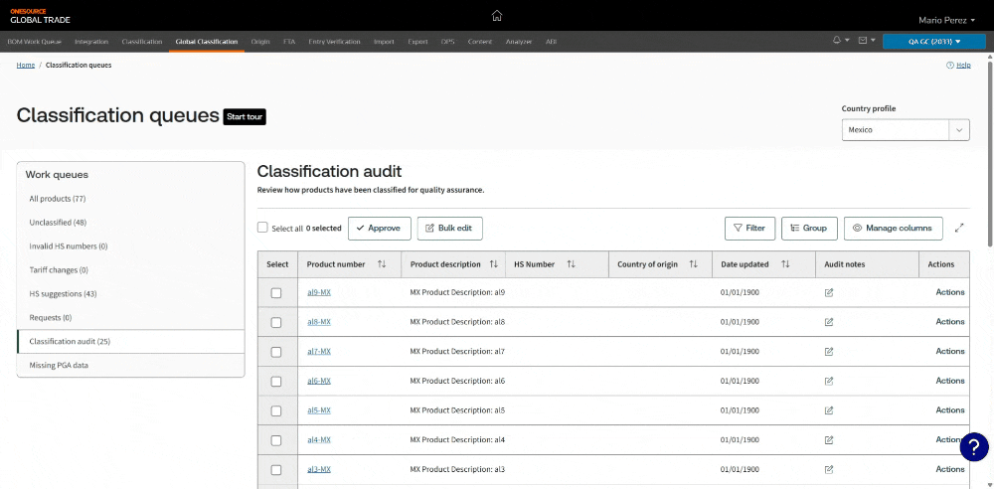Select the al9-MX row checkbox
The width and height of the screenshot is (994, 489).
coord(276,292)
